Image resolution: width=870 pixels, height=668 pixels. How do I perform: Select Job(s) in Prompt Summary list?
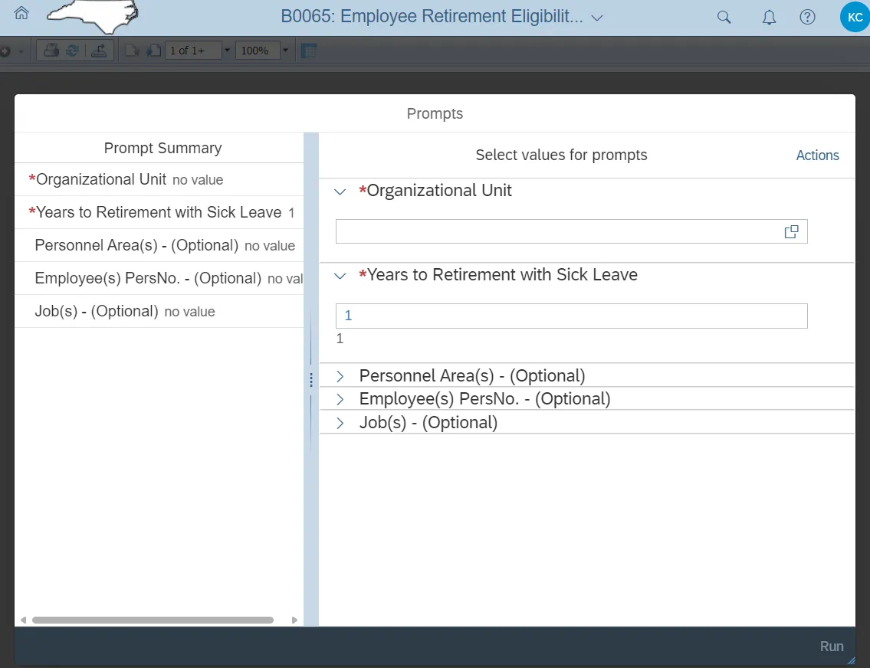[x=159, y=312]
